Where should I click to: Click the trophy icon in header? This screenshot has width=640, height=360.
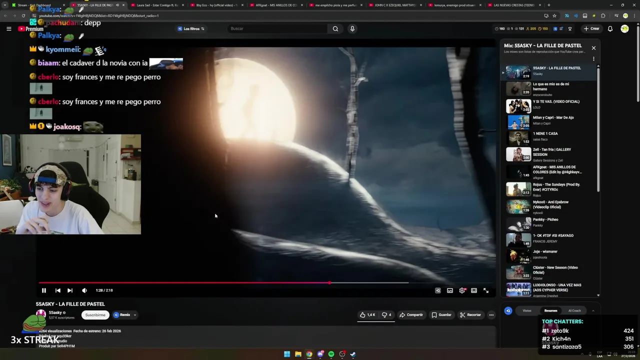[x=570, y=28]
